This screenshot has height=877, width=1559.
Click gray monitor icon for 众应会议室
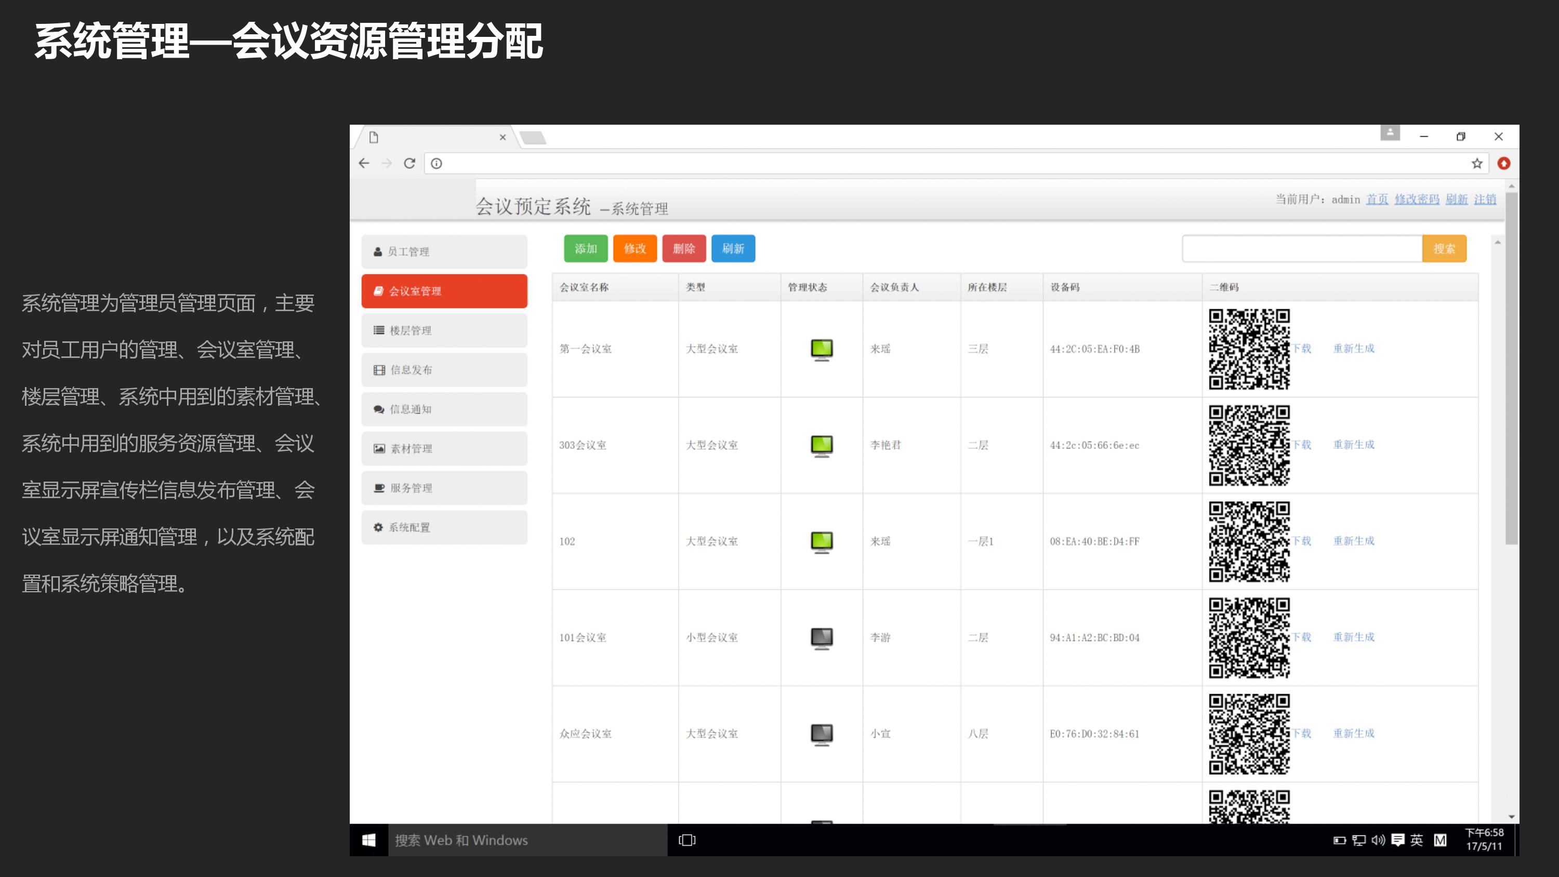(822, 734)
